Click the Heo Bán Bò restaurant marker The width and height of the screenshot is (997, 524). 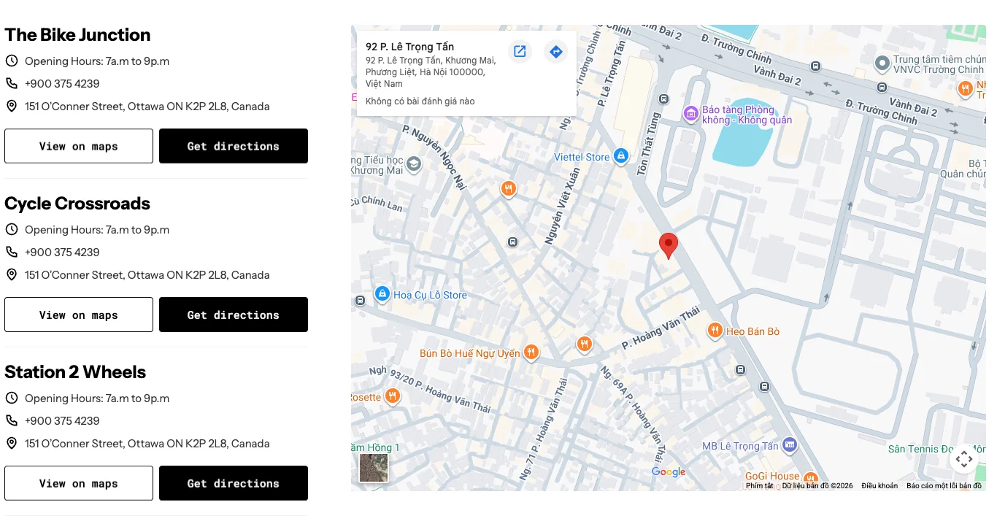(x=715, y=331)
